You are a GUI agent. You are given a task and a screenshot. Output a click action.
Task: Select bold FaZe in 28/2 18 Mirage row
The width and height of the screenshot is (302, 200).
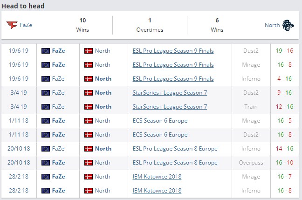[x=59, y=176]
